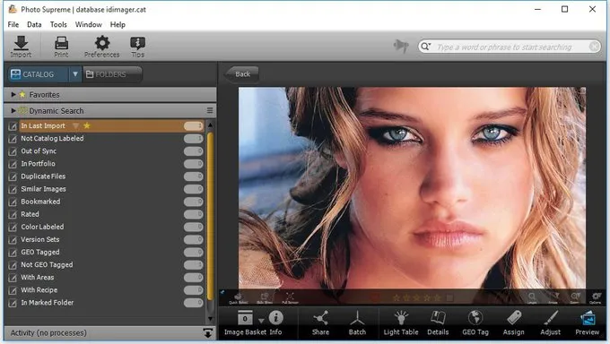Click the Import toolbar icon

tap(21, 43)
